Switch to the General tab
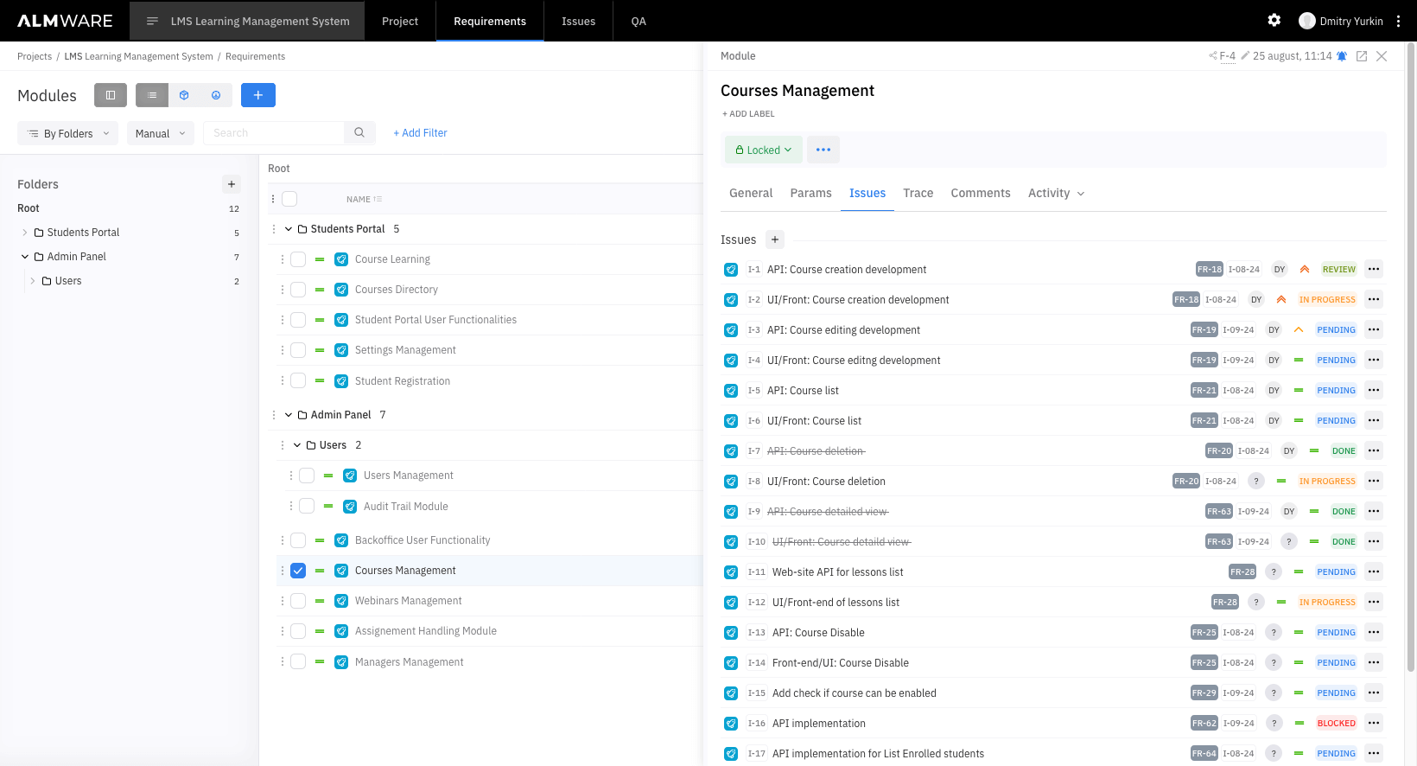The image size is (1417, 766). pos(751,193)
